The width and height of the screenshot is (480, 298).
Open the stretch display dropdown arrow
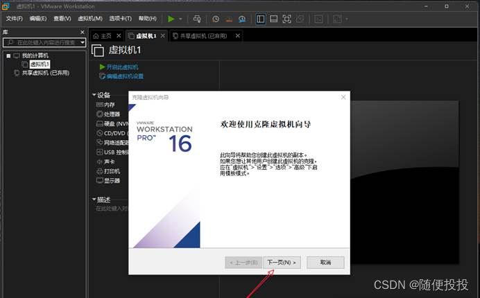click(x=347, y=19)
